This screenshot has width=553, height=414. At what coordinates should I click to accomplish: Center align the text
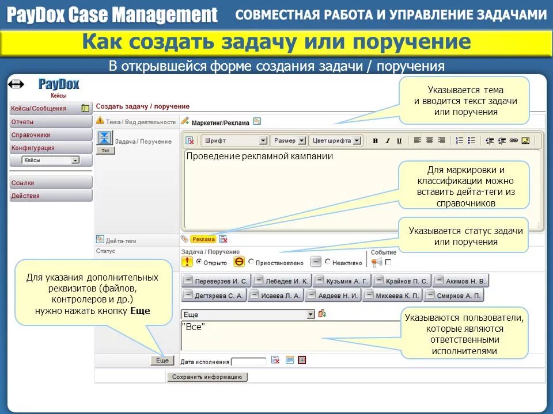pos(429,140)
